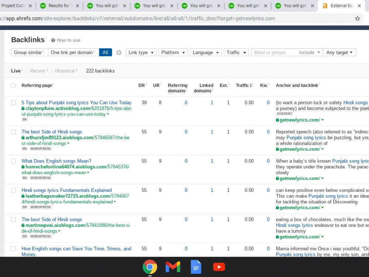Select the All links mode
Viewport: 369px width, 277px height.
pyautogui.click(x=106, y=52)
